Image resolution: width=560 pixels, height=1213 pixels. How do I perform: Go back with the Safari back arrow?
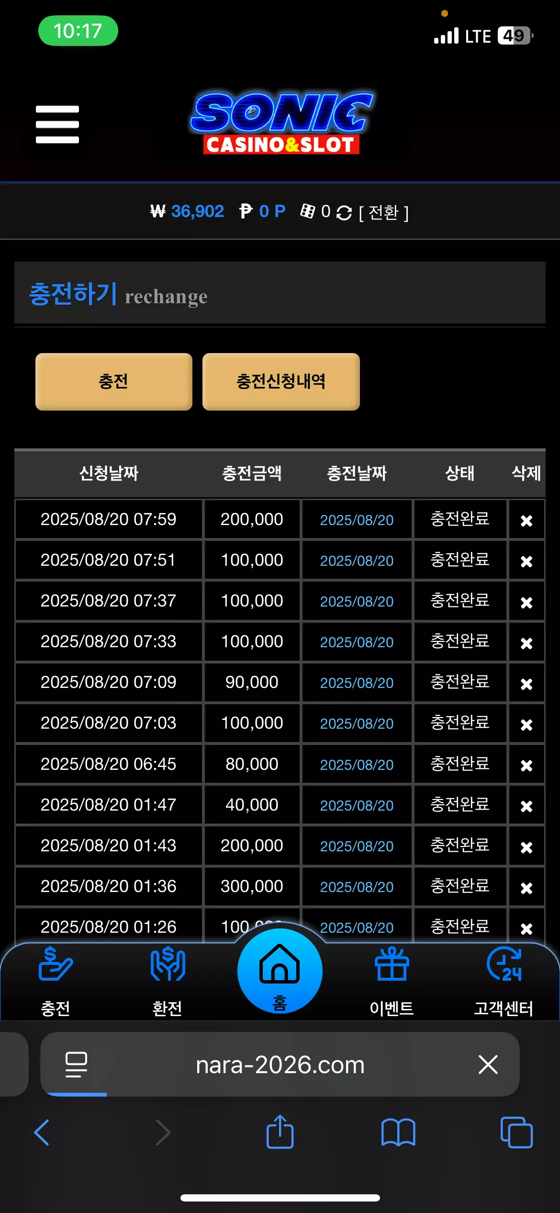(x=42, y=1133)
